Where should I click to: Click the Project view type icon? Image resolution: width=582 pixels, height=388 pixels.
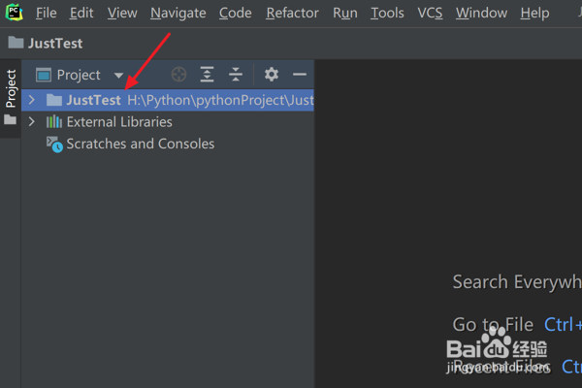(x=44, y=75)
